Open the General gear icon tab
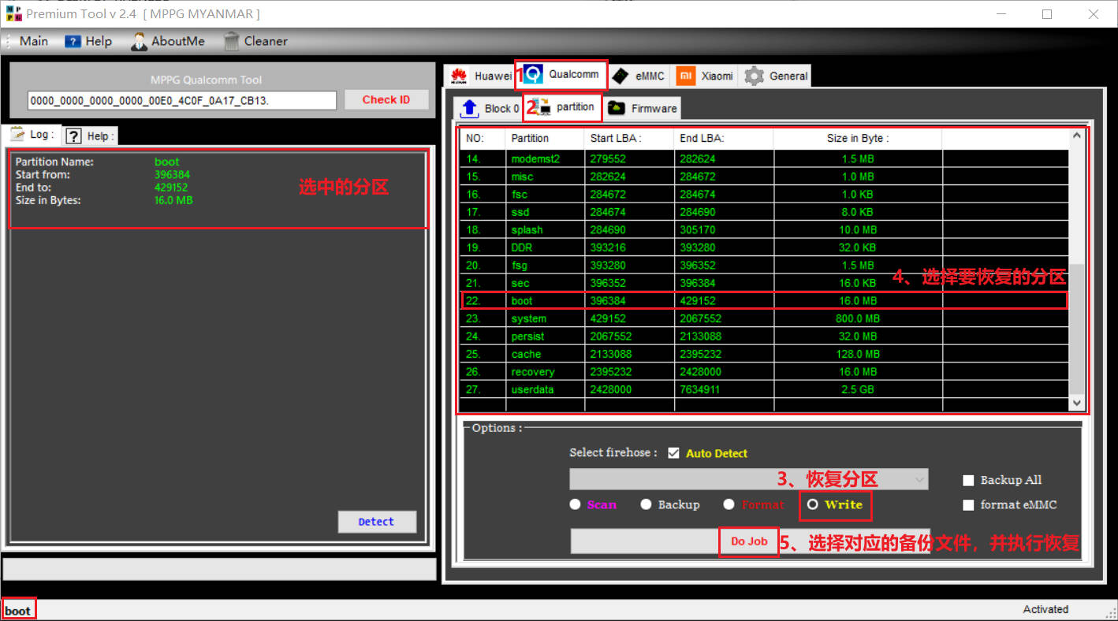The width and height of the screenshot is (1118, 621). coord(755,76)
